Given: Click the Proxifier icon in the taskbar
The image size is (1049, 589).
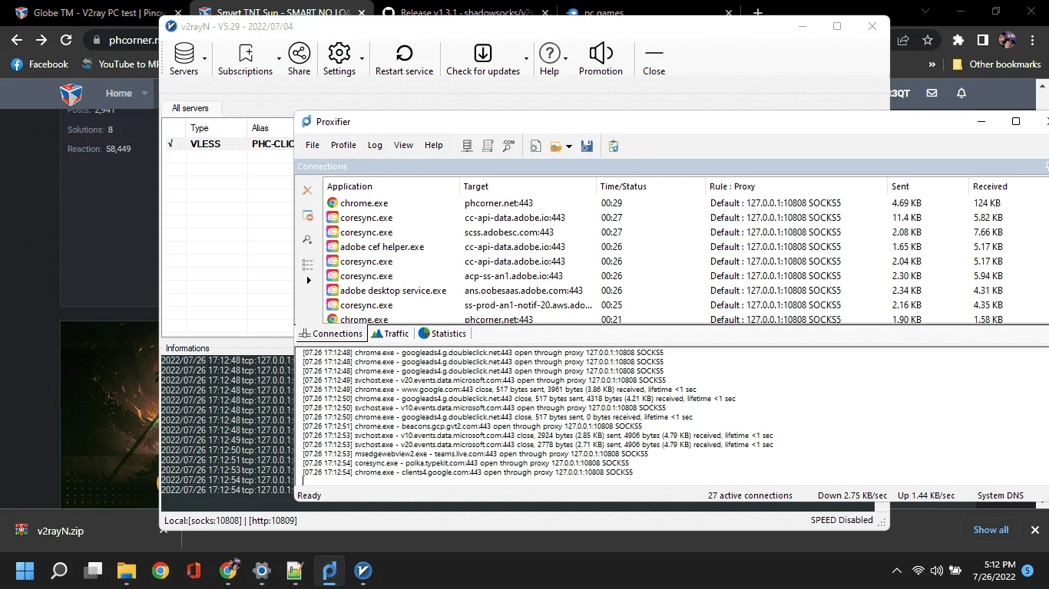Looking at the screenshot, I should [x=330, y=571].
